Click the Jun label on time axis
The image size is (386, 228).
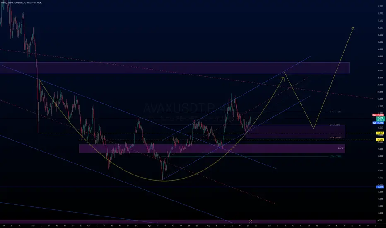270,226
